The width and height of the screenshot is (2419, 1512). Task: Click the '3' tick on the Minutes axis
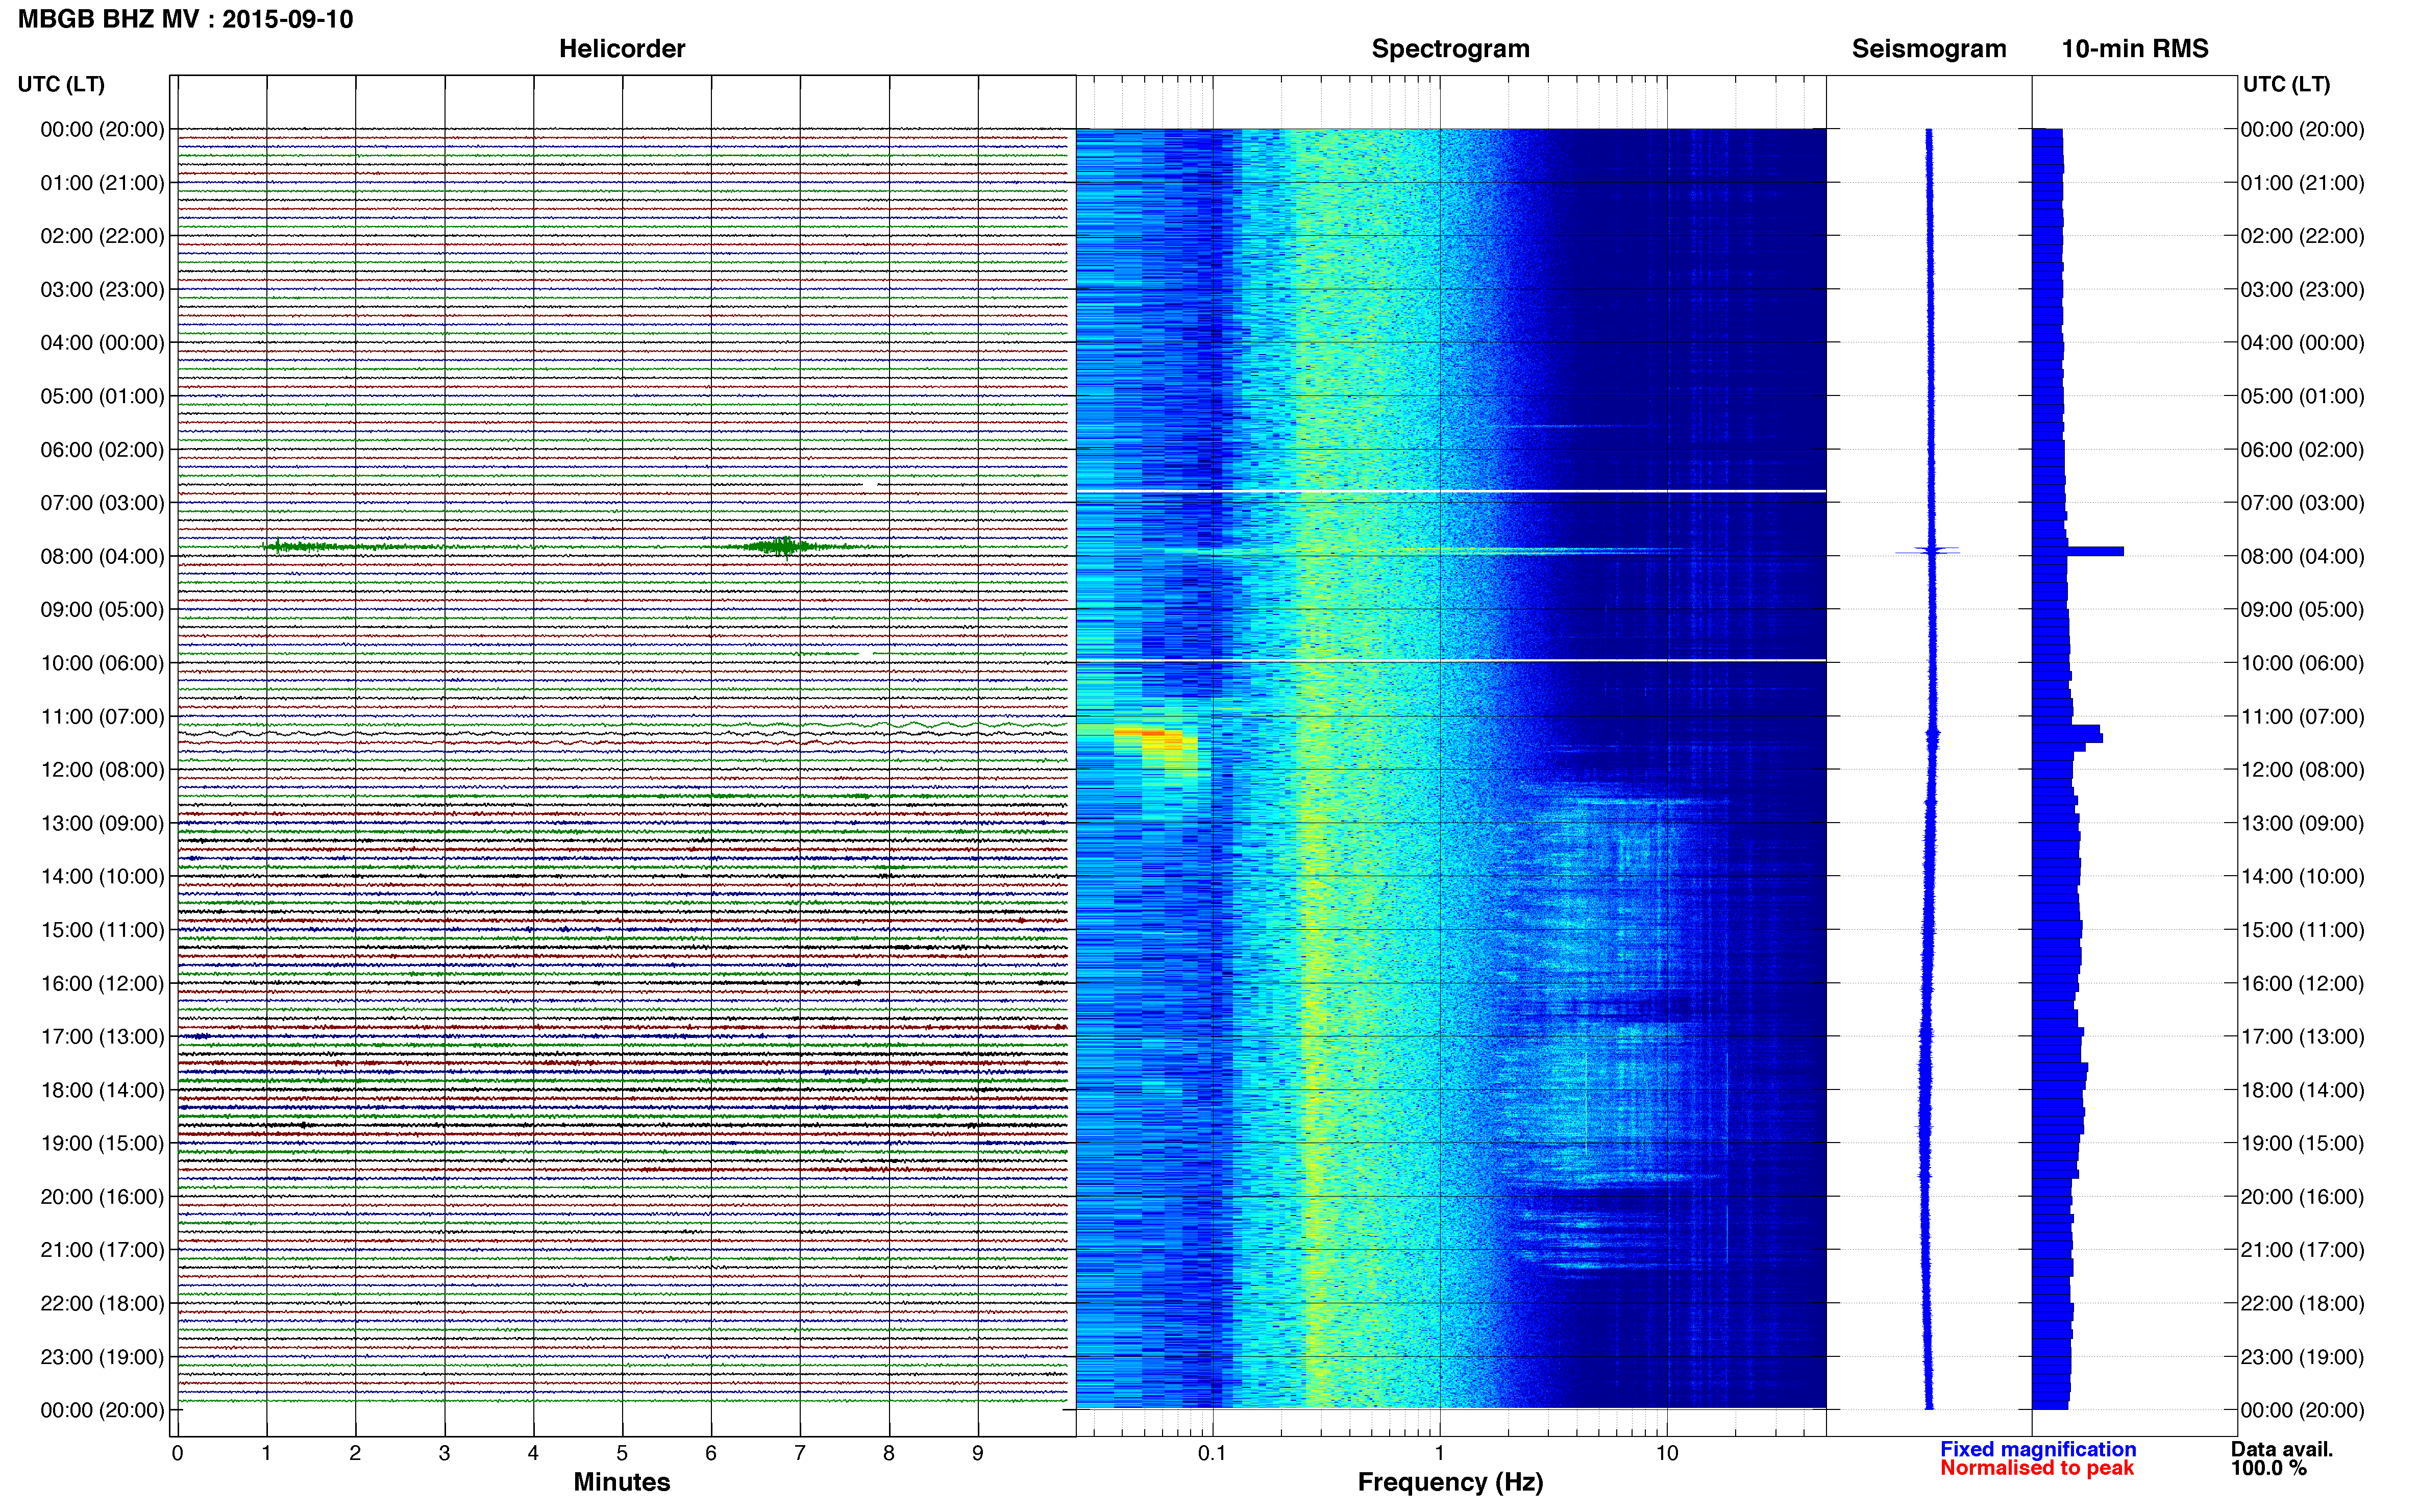(444, 1453)
